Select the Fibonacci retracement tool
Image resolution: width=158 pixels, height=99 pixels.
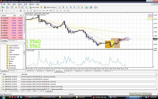point(24,11)
